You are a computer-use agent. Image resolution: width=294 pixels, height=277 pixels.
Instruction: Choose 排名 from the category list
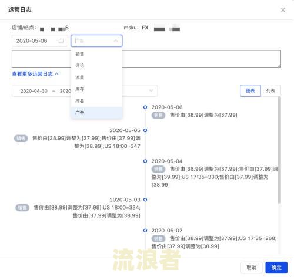96,101
